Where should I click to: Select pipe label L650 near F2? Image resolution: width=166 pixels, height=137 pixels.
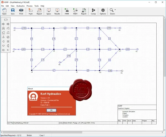[128, 49]
